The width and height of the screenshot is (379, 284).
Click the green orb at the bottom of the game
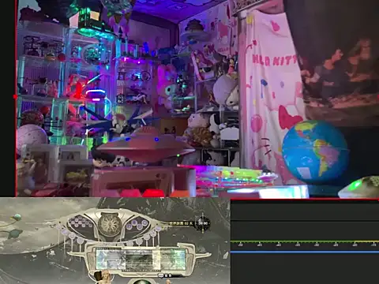[x=141, y=282]
